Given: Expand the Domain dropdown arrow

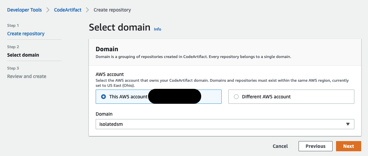Looking at the screenshot, I should (348, 124).
